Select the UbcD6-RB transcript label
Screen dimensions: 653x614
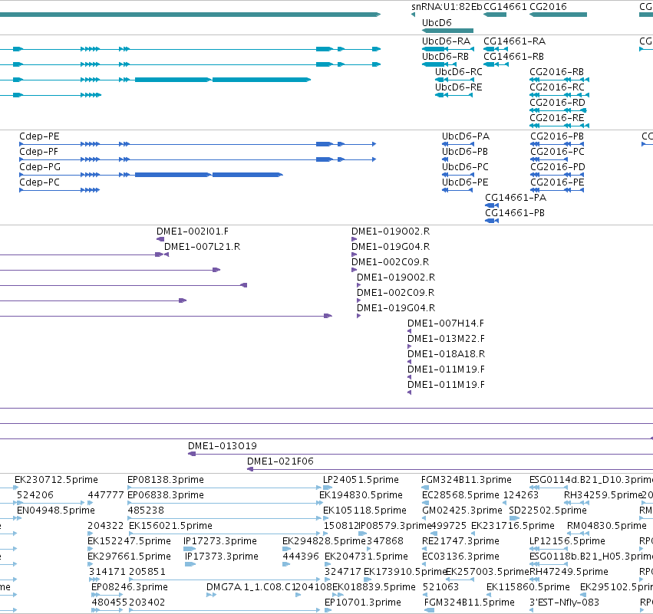coord(445,57)
